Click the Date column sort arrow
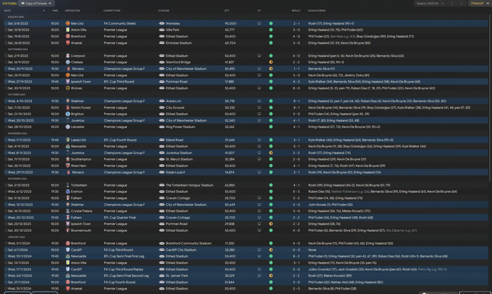The image size is (492, 294). point(44,10)
